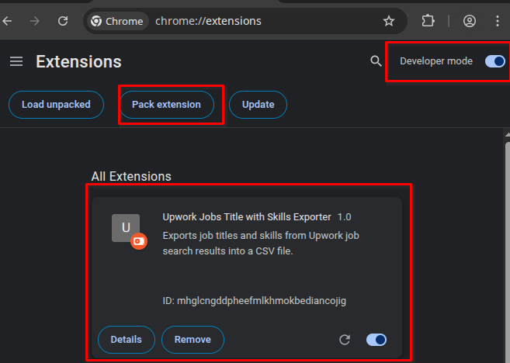Viewport: 510px width, 363px height.
Task: Click the Chrome site info chip
Action: [x=118, y=21]
